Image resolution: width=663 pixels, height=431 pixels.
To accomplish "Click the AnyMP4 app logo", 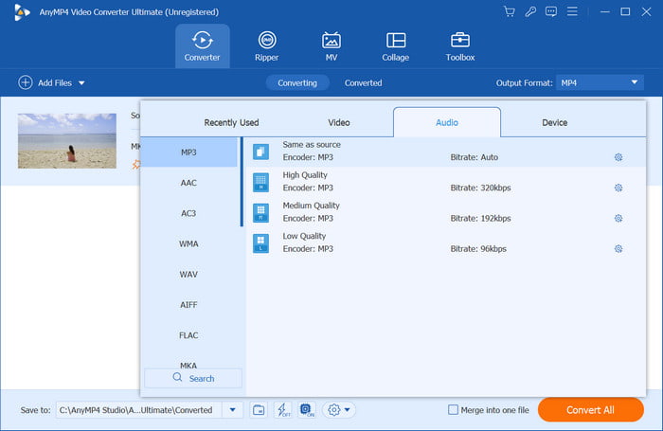I will pos(22,12).
